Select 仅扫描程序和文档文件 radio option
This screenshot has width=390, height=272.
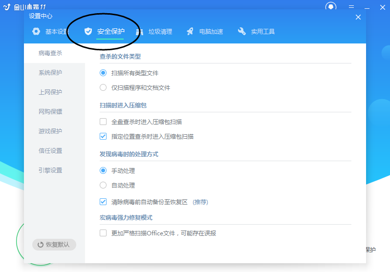click(x=103, y=88)
